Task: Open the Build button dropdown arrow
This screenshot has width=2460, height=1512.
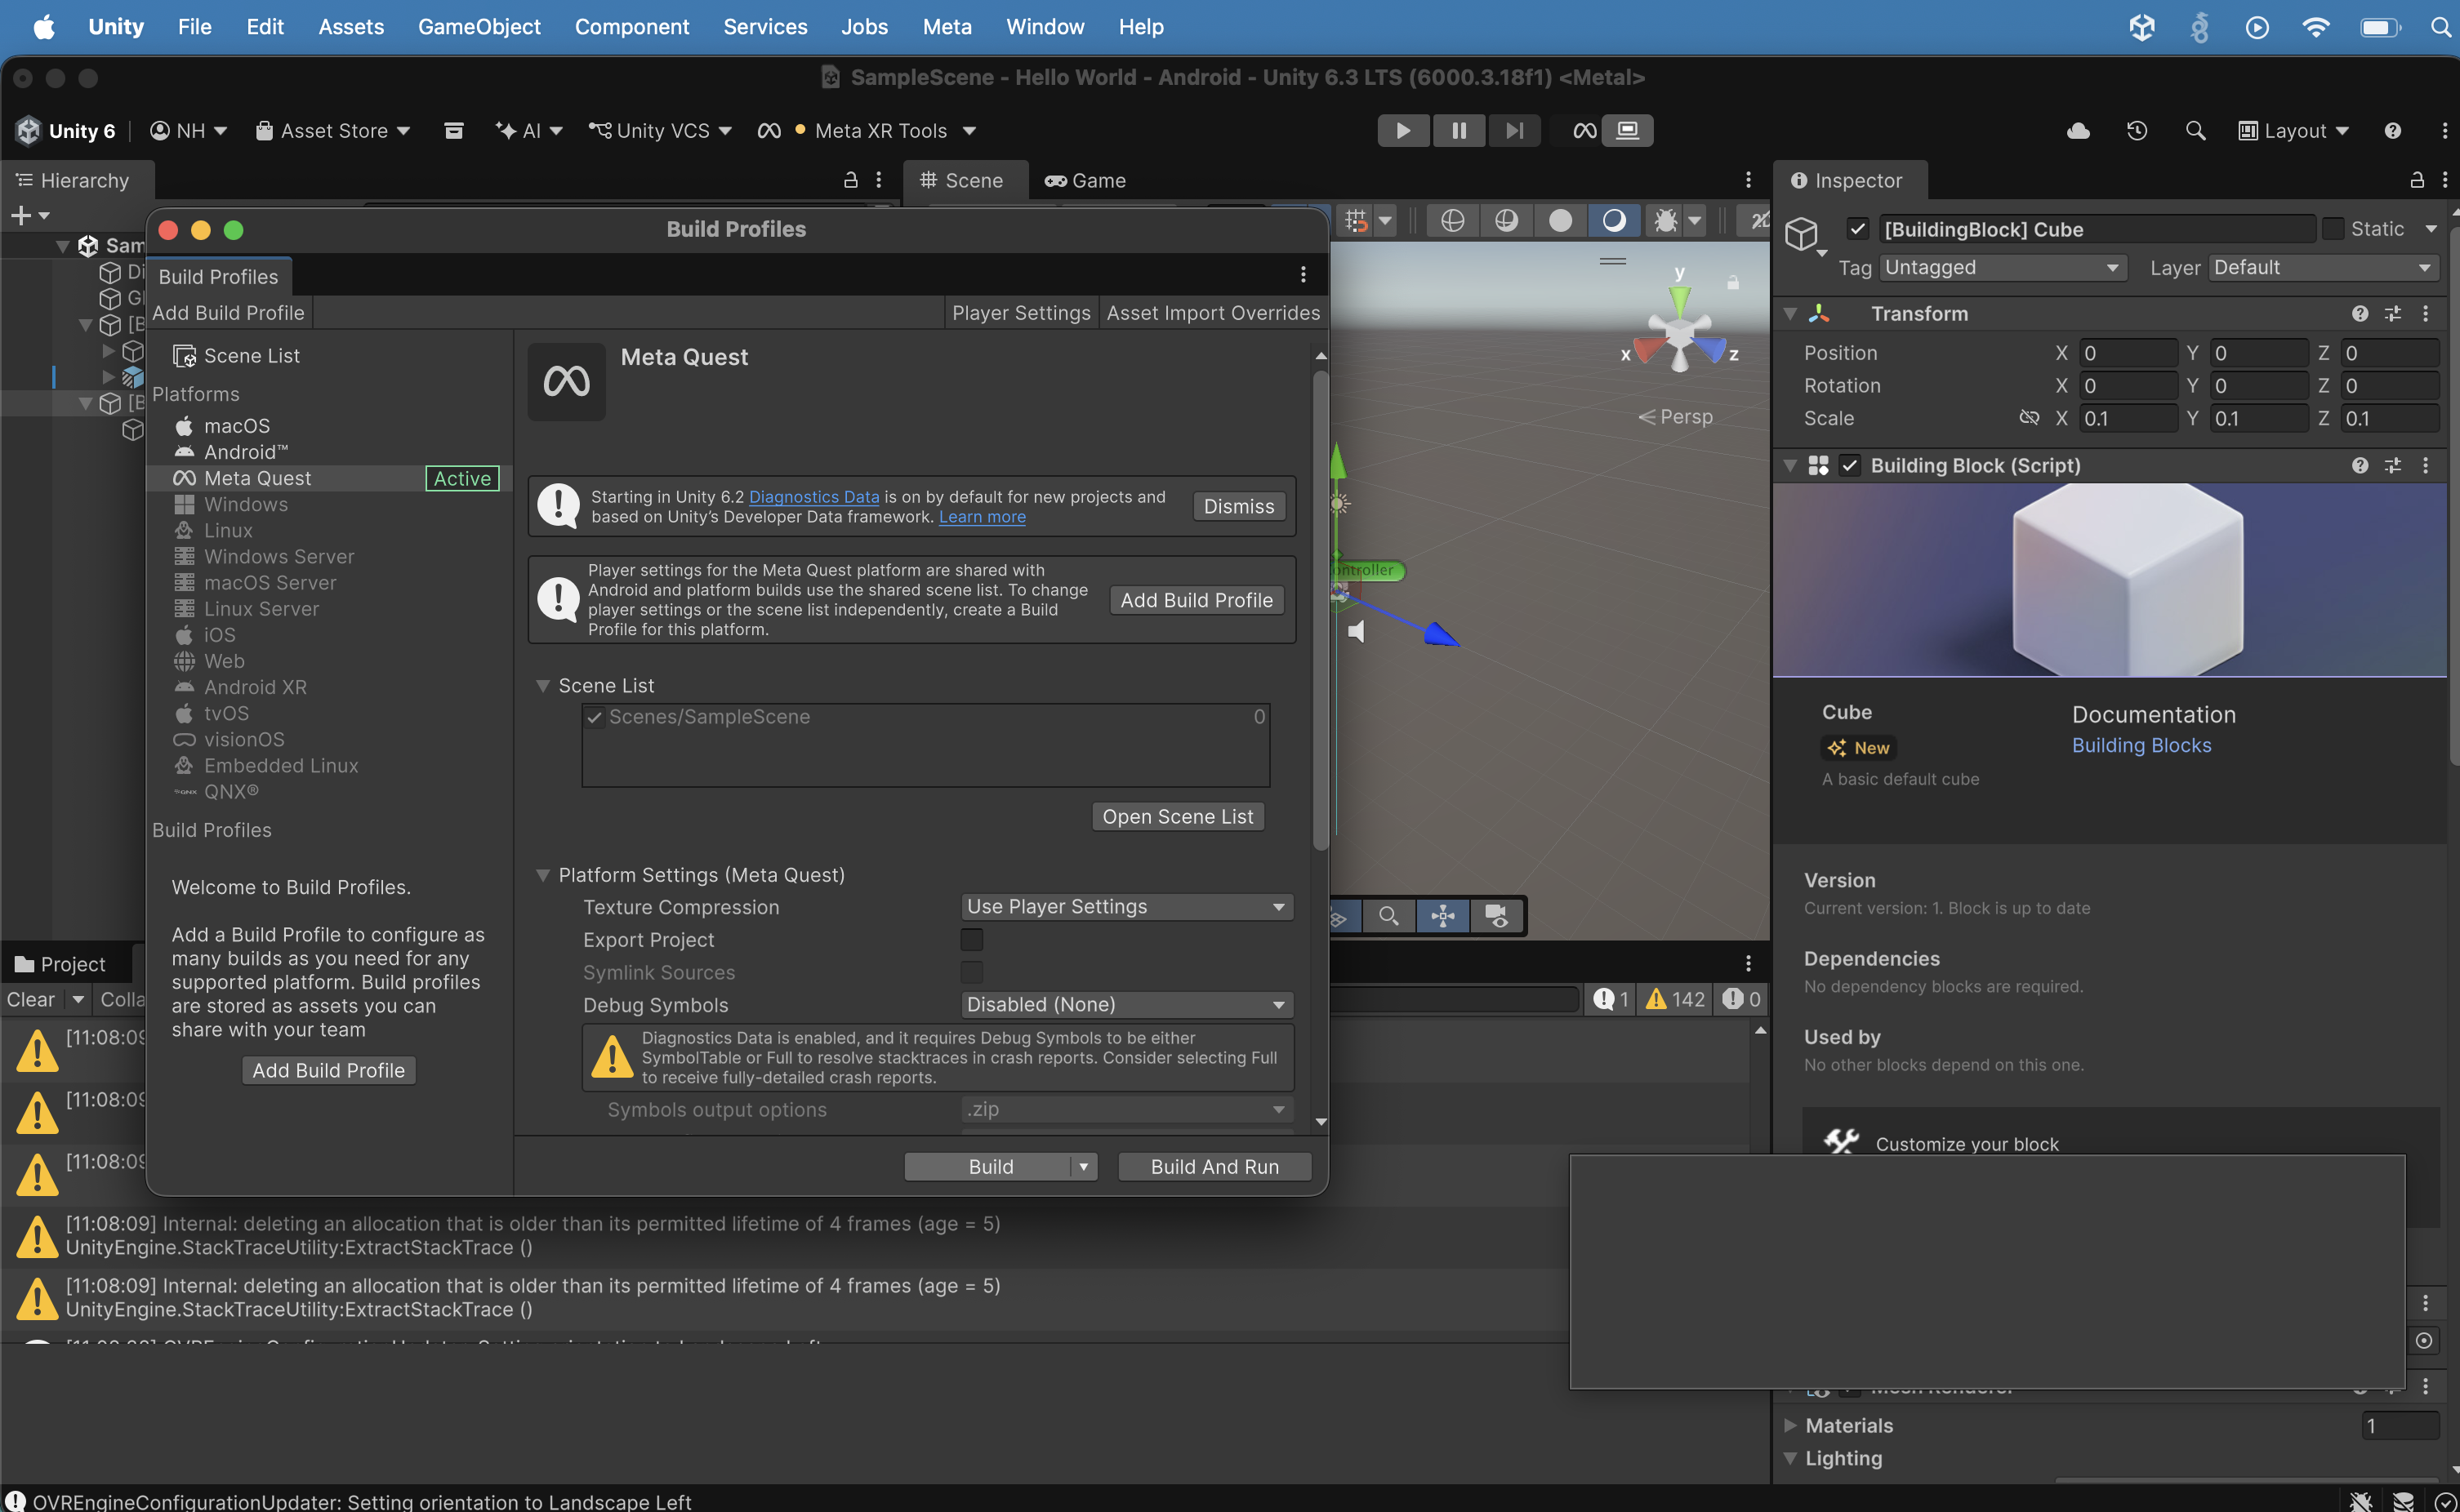Action: [x=1084, y=1167]
